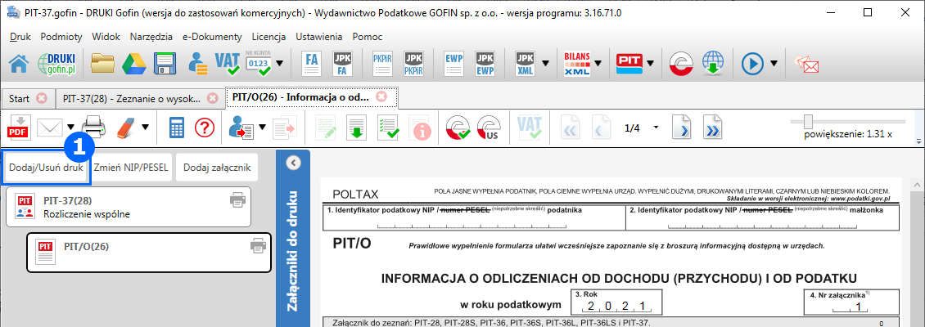Open the DRUKI gofin.pl website icon

tap(56, 63)
